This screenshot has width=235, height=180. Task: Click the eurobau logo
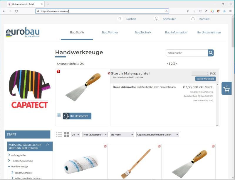click(x=23, y=32)
